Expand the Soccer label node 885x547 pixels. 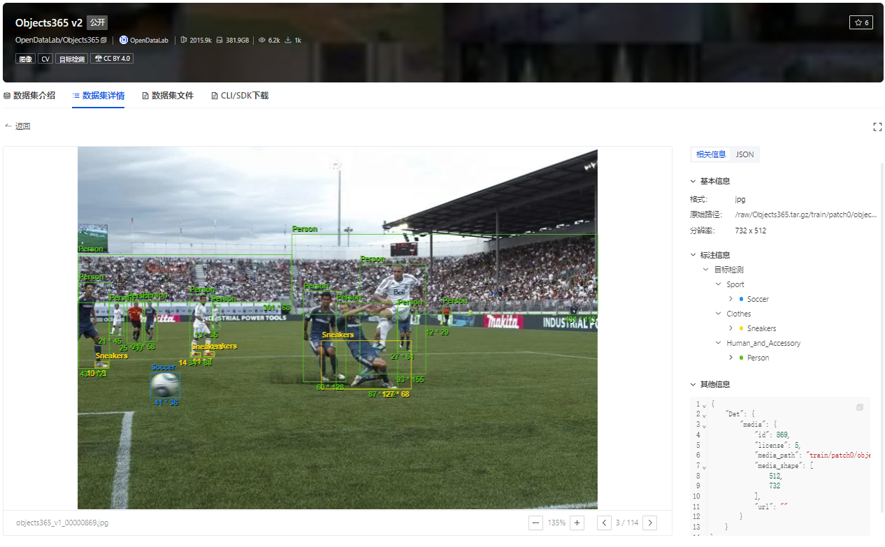click(731, 299)
